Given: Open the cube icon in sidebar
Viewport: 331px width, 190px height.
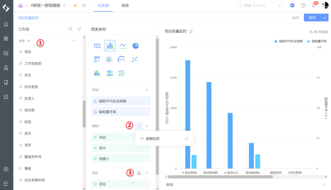Looking at the screenshot, I should click(6, 169).
